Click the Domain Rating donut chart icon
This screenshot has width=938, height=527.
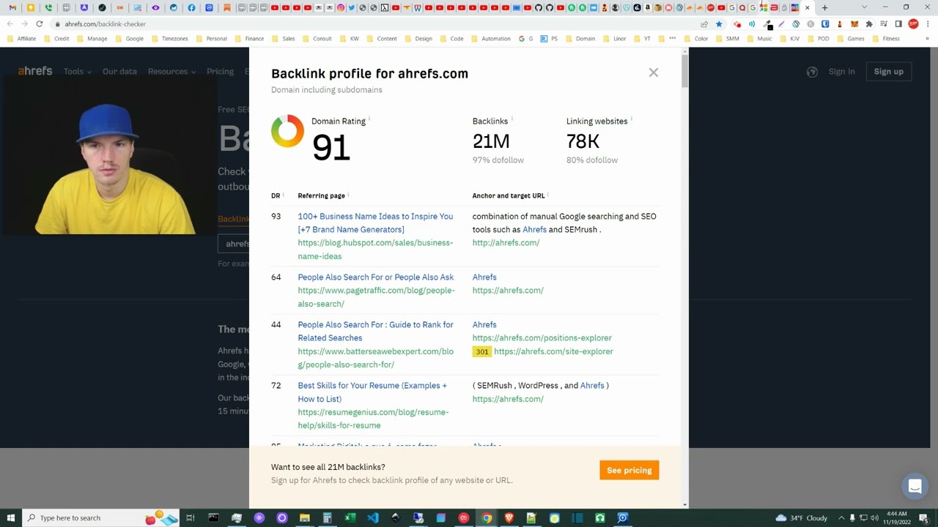point(287,131)
